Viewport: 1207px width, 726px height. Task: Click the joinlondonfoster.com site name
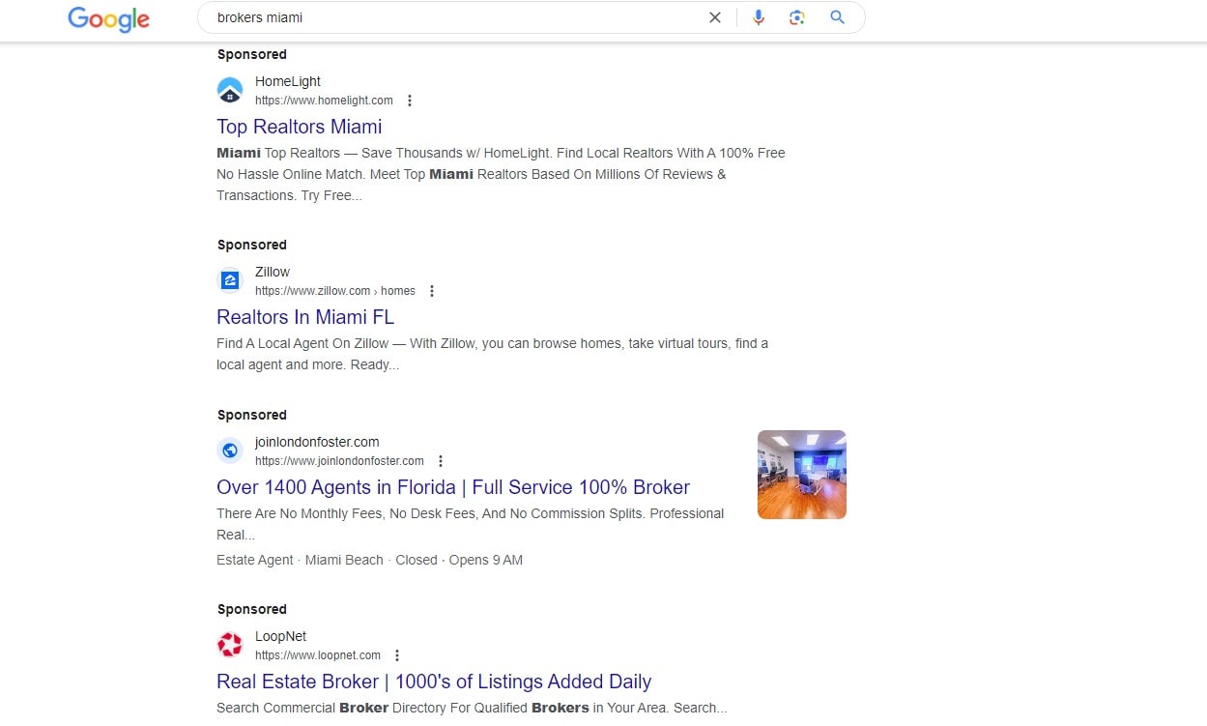click(x=317, y=442)
